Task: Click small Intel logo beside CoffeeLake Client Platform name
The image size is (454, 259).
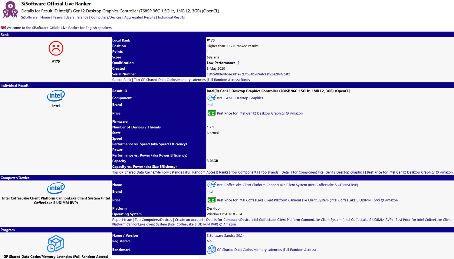Action: 212,184
